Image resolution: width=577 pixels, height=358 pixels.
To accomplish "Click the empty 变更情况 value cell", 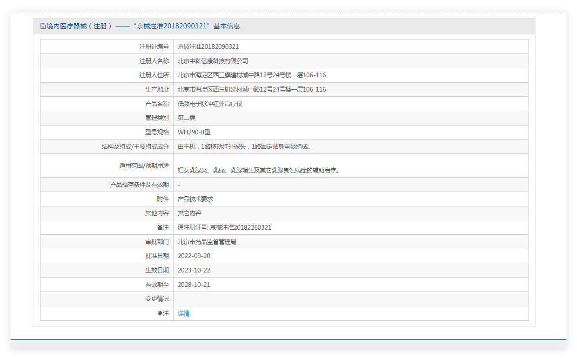I will point(350,298).
